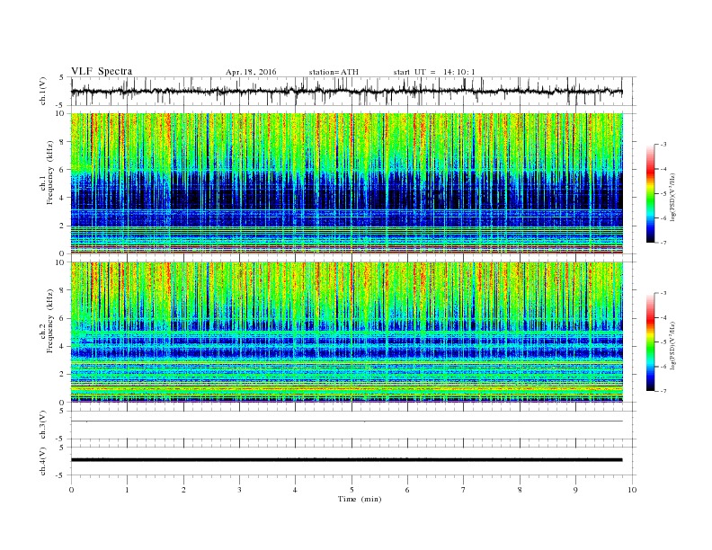Click the ch.3(V) axis label
712x550 pixels.
(x=43, y=425)
